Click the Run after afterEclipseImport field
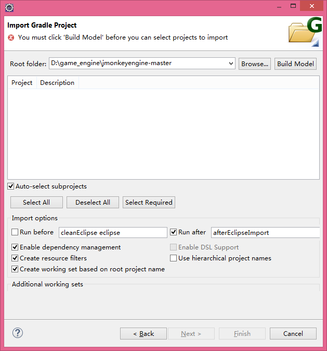This screenshot has width=327, height=351. coord(265,232)
